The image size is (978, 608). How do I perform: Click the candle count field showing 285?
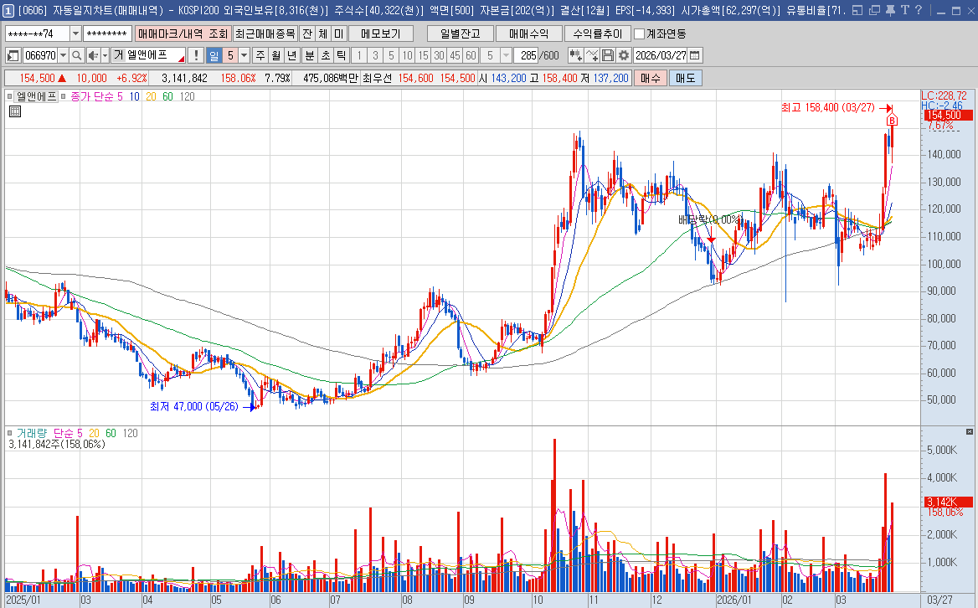[528, 55]
